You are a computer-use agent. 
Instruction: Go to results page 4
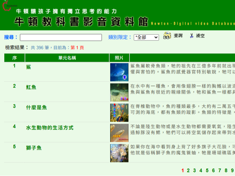201,170
